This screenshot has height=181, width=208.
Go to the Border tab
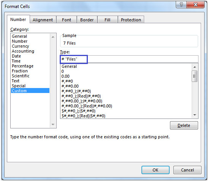tap(87, 20)
